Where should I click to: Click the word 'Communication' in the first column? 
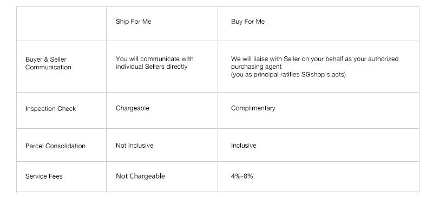coord(48,67)
